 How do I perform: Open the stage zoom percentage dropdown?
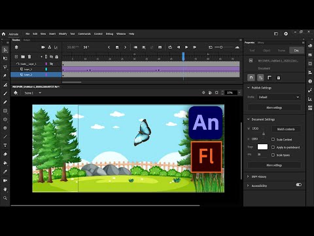[x=239, y=92]
